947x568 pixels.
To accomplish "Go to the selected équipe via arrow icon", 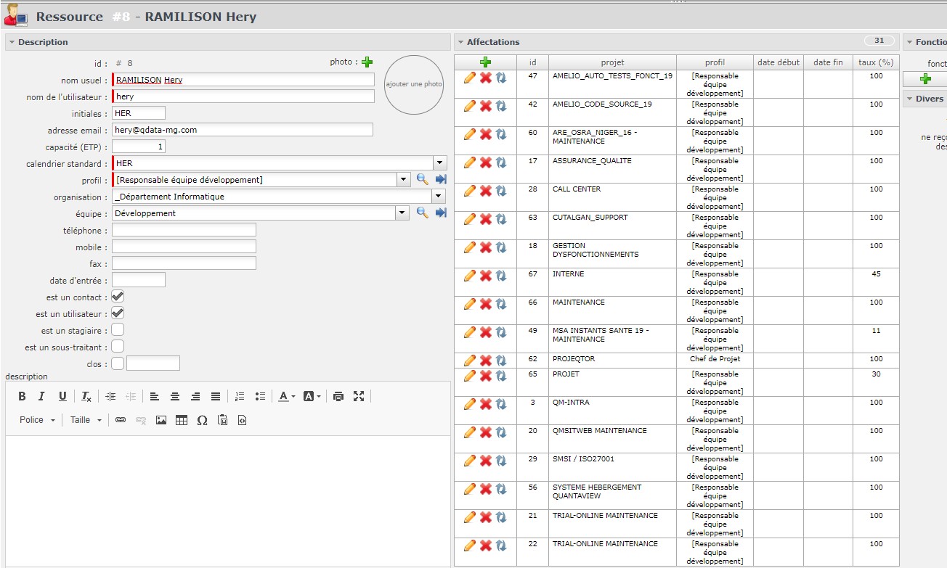I will pyautogui.click(x=441, y=213).
